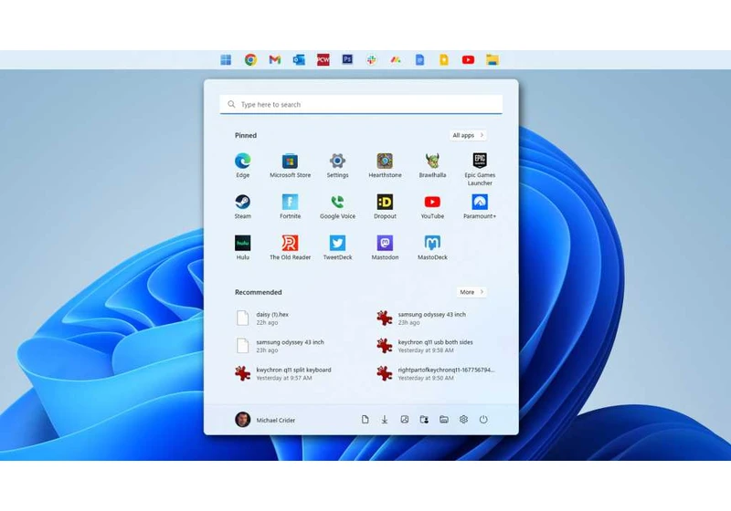
Task: Open Google Keep icon in taskbar
Action: (x=444, y=59)
